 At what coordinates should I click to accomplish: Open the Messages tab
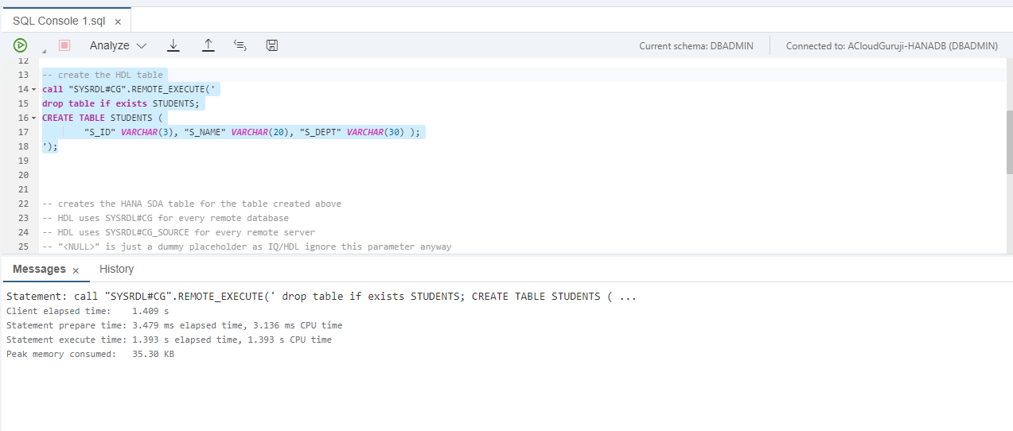coord(39,269)
